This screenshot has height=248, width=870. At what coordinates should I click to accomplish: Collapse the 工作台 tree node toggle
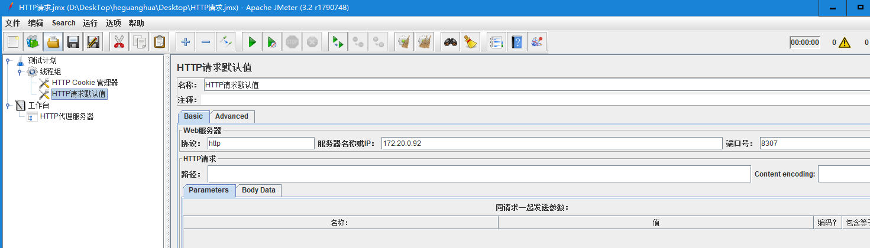[x=8, y=106]
